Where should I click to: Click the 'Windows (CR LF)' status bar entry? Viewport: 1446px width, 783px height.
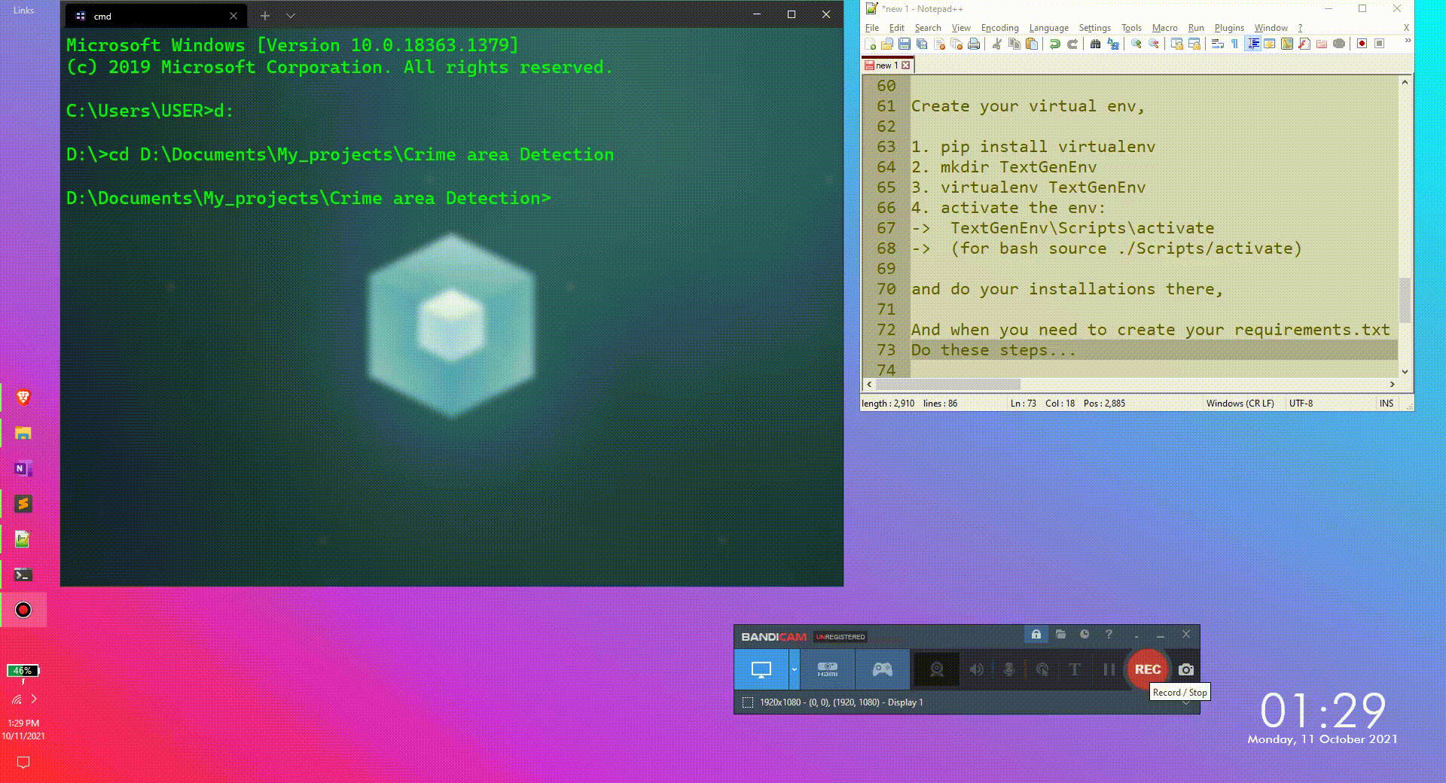1240,404
